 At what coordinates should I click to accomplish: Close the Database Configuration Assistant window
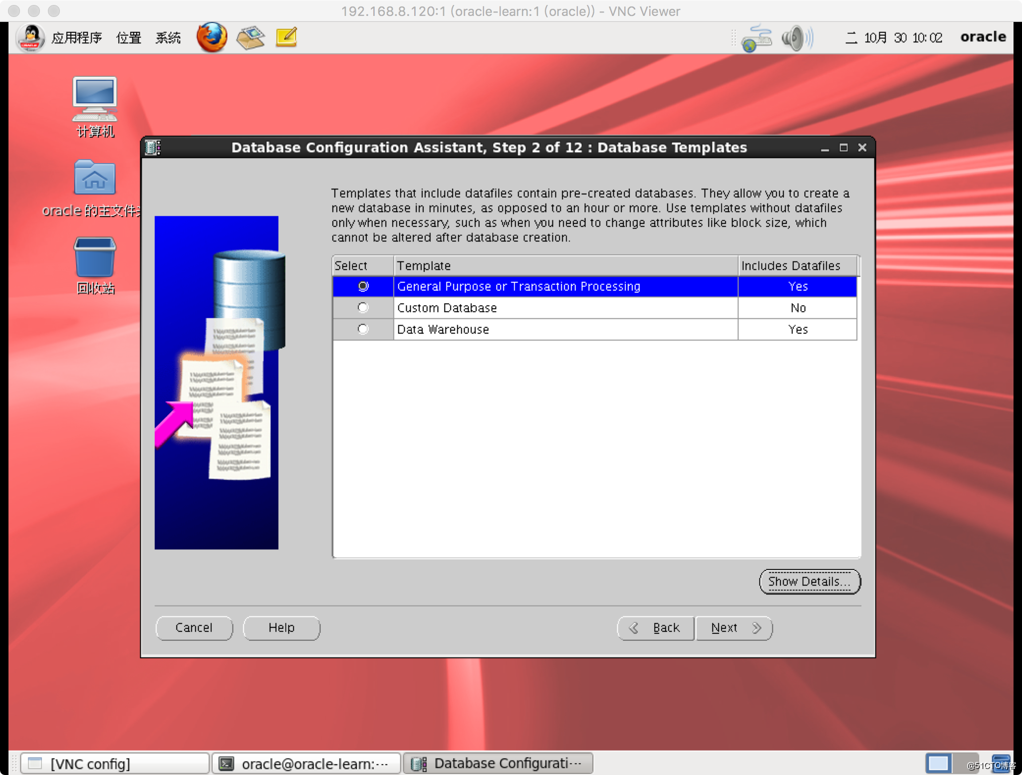coord(862,148)
